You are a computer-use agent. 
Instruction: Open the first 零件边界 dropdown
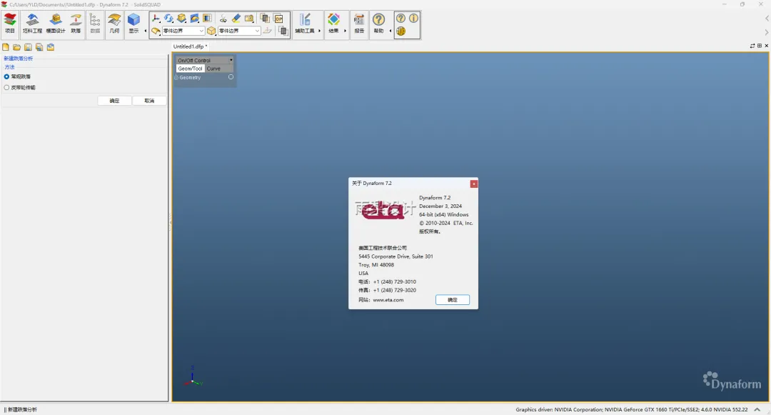tap(183, 31)
